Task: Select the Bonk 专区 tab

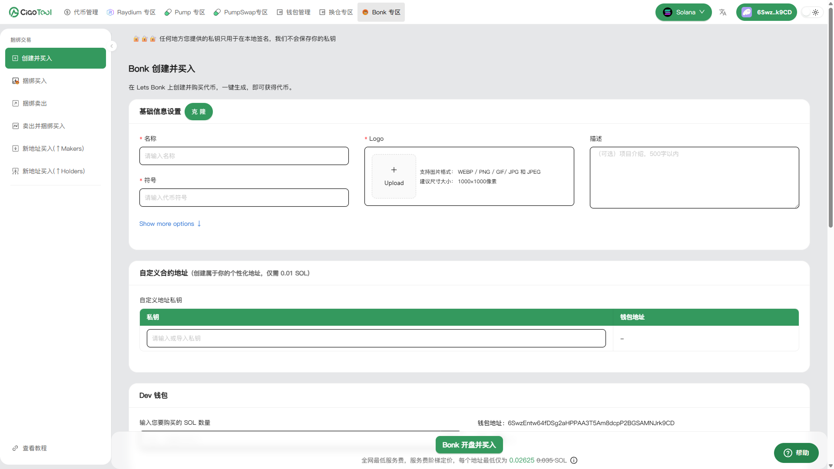Action: coord(381,12)
